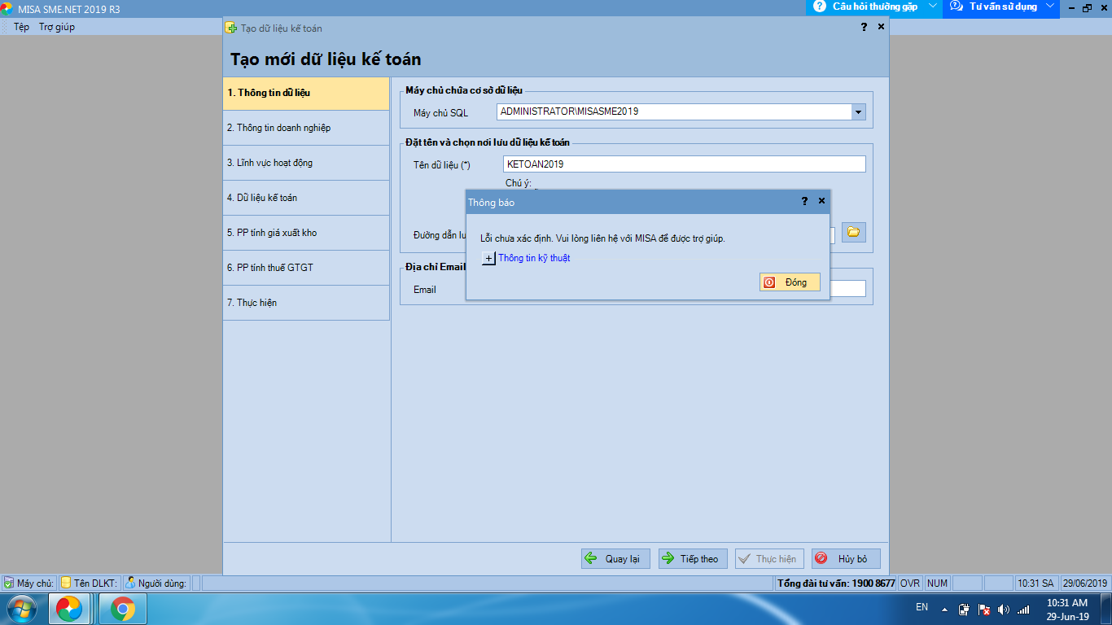
Task: Open the Tệp menu
Action: pos(21,27)
